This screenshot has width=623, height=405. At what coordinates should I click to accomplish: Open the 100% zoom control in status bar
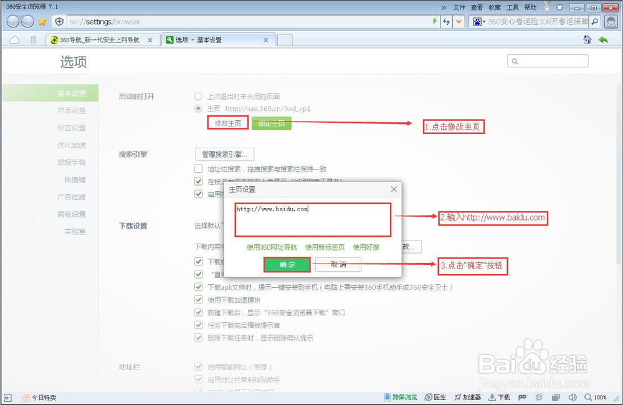coord(596,397)
